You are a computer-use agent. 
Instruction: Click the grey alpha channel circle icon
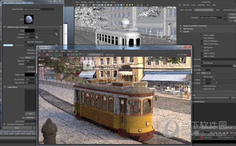[x=68, y=55]
